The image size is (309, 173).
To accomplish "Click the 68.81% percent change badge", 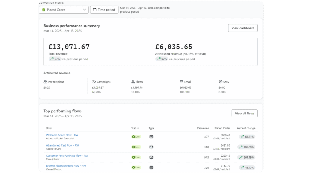I will 247,137.
